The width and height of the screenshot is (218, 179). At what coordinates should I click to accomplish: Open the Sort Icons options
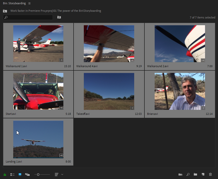pyautogui.click(x=56, y=175)
